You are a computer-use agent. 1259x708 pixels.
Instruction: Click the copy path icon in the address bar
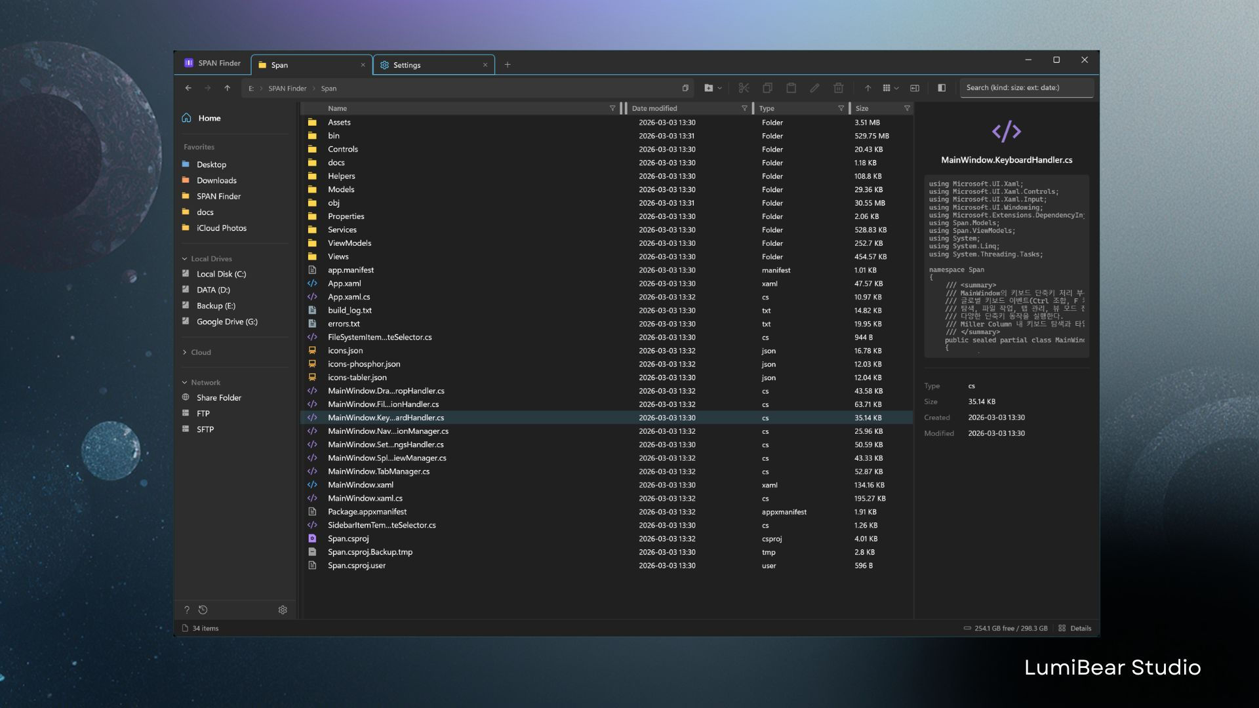pos(685,87)
